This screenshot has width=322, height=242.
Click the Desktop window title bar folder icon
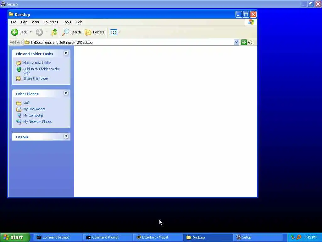[11, 14]
